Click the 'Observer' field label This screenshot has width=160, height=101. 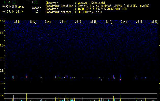(x=52, y=3)
